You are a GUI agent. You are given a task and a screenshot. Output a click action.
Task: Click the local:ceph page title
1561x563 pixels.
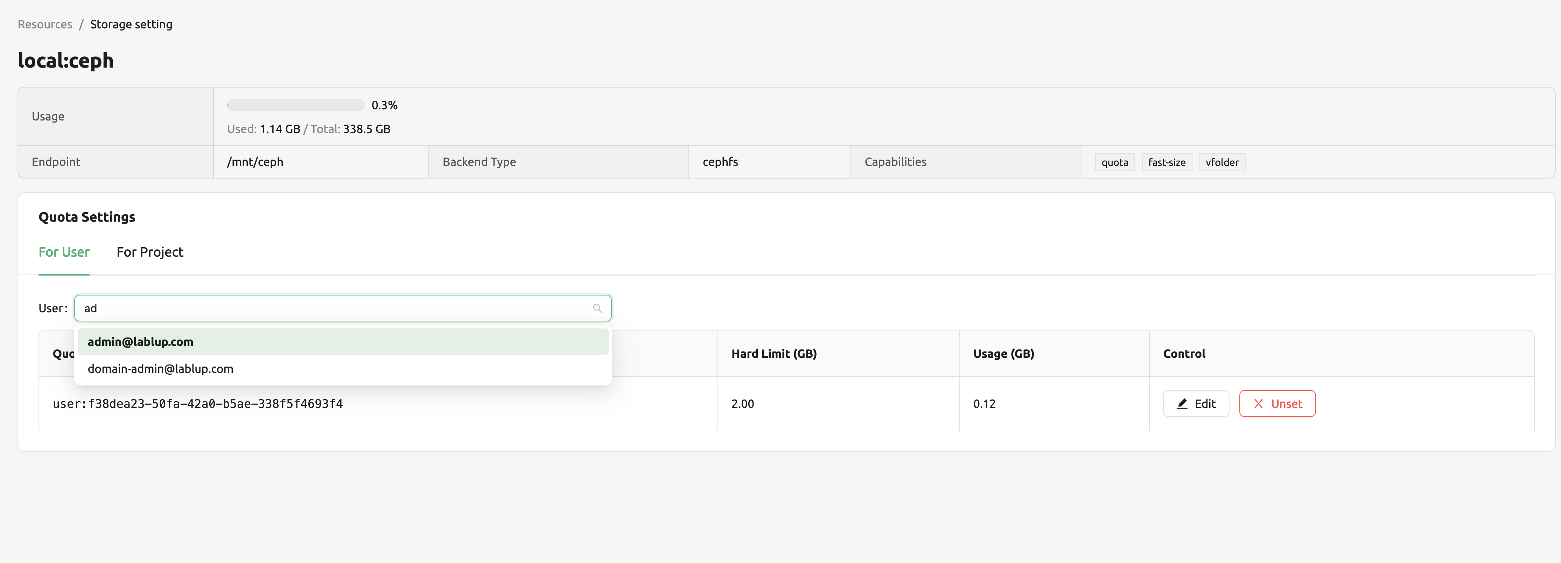click(65, 60)
